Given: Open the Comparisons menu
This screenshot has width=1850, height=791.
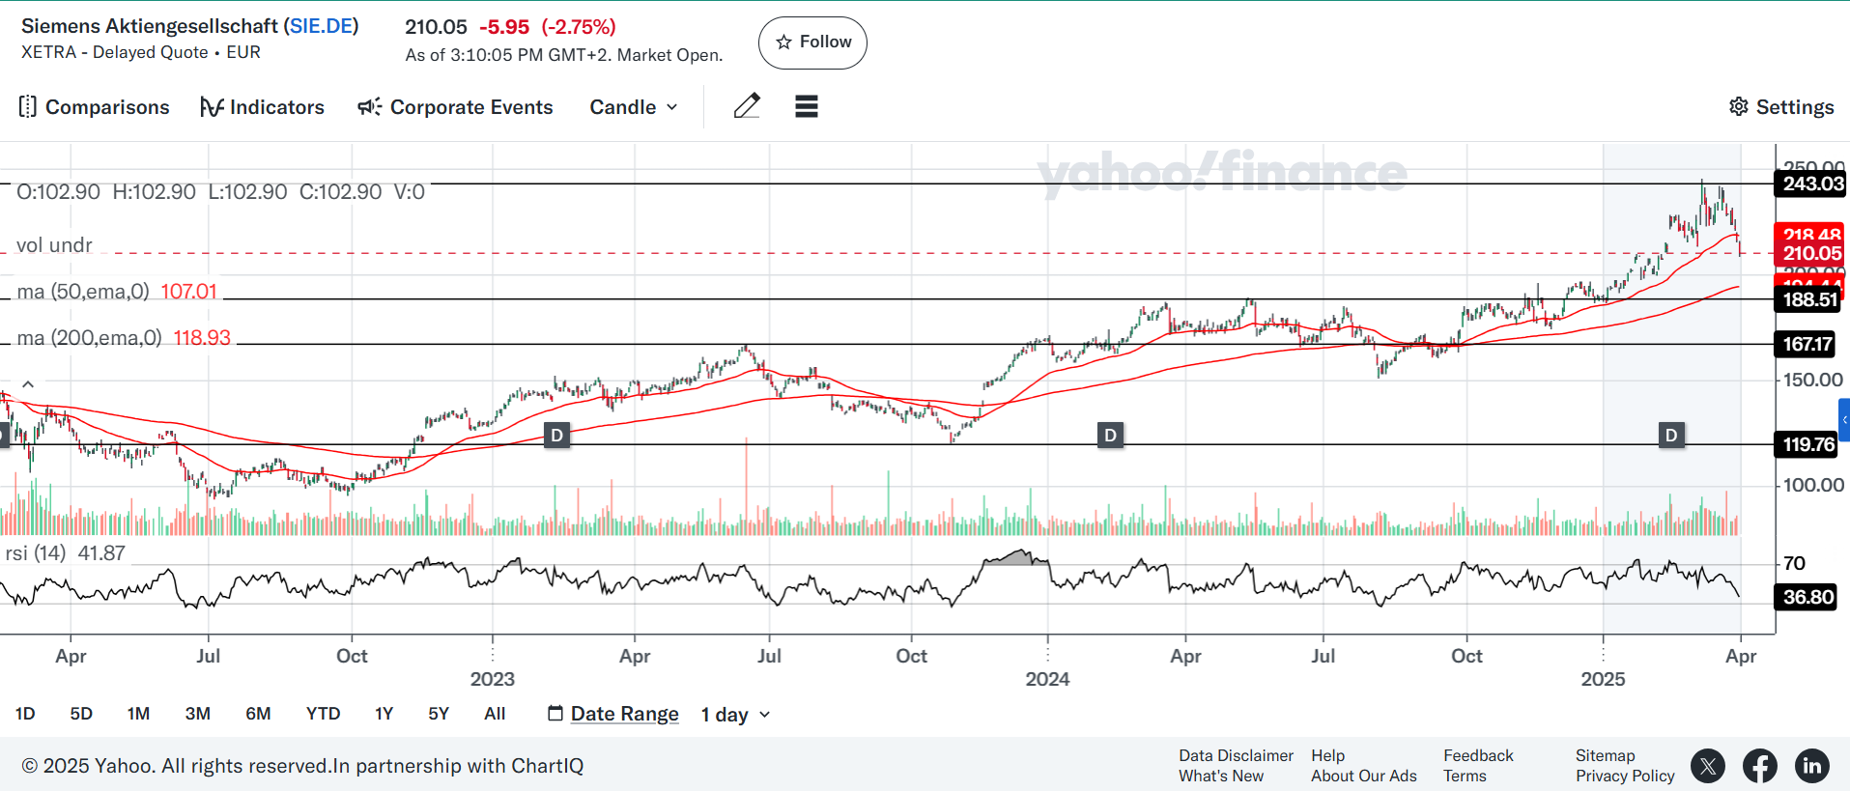Looking at the screenshot, I should (x=94, y=107).
